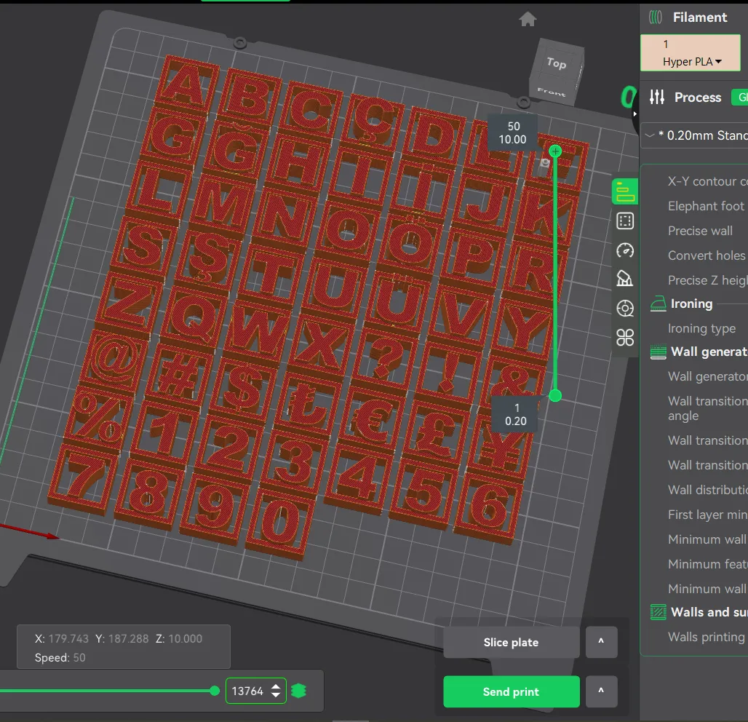Click the horizontal move slider handle
The height and width of the screenshot is (722, 748).
tap(215, 691)
